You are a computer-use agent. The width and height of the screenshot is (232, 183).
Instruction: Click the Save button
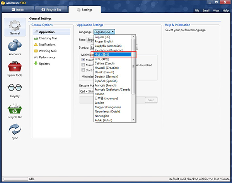[x=151, y=100]
